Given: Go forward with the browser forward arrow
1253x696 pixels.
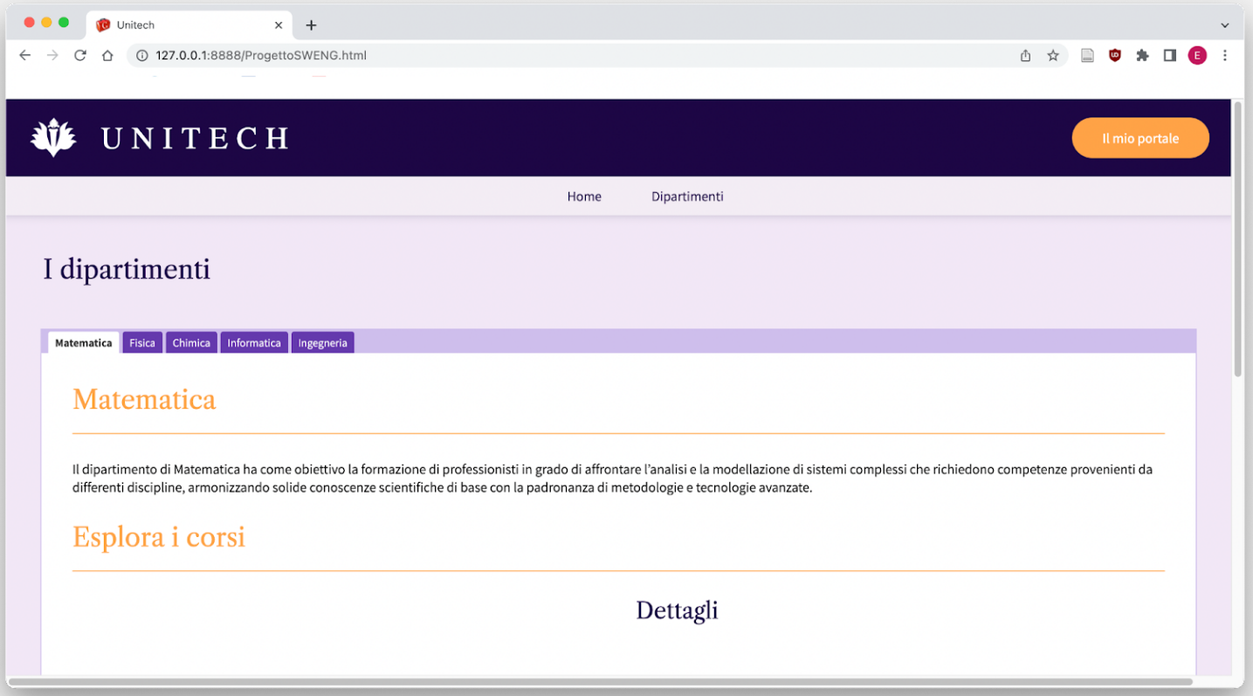Looking at the screenshot, I should pos(52,55).
